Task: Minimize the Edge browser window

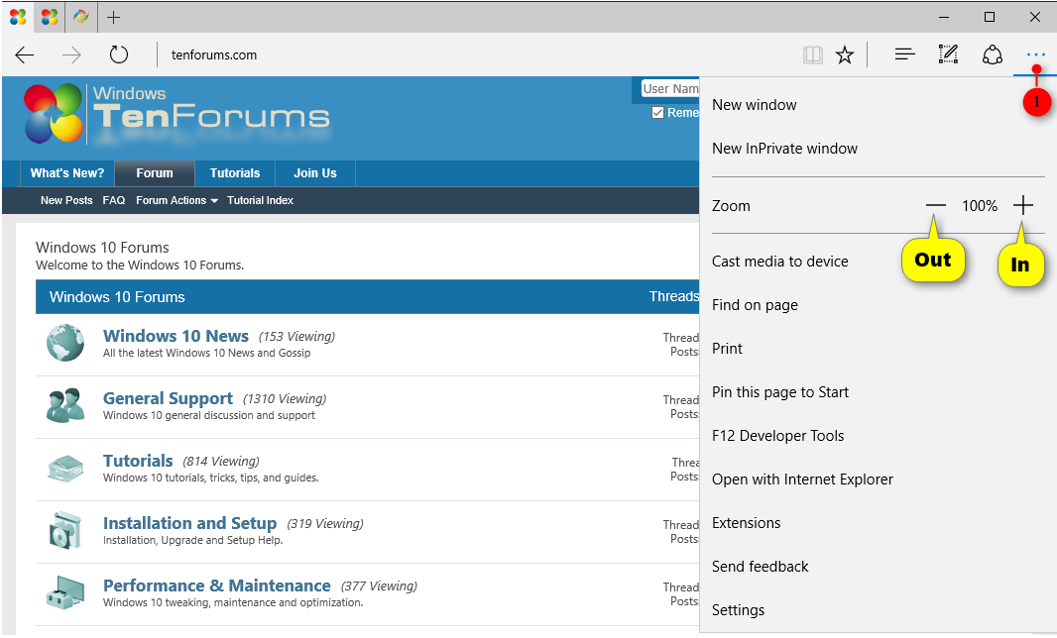Action: [x=944, y=17]
